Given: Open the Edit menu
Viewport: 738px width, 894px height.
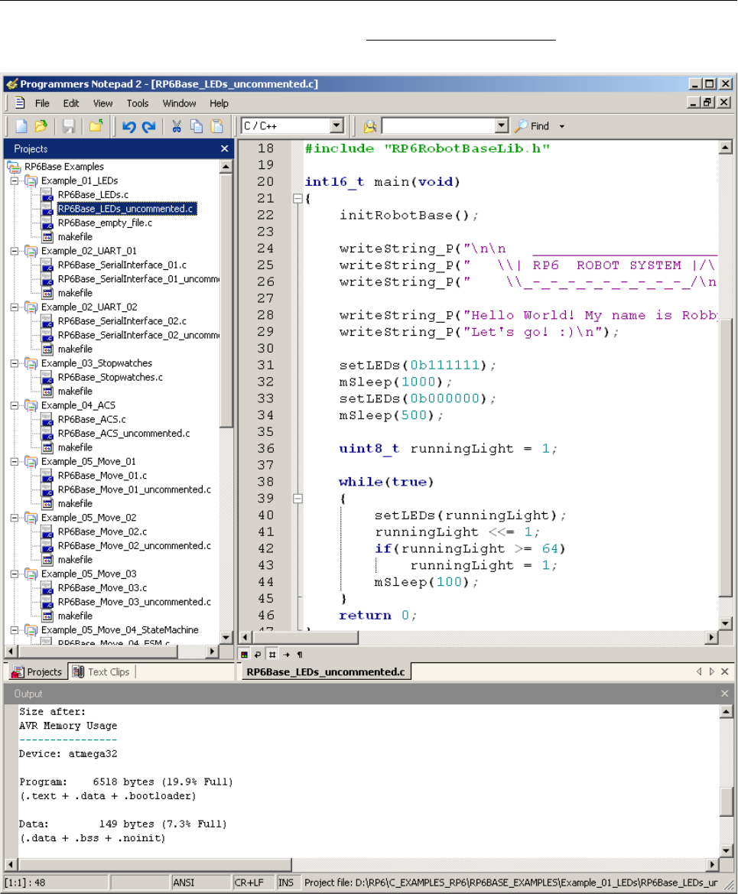Looking at the screenshot, I should (71, 103).
